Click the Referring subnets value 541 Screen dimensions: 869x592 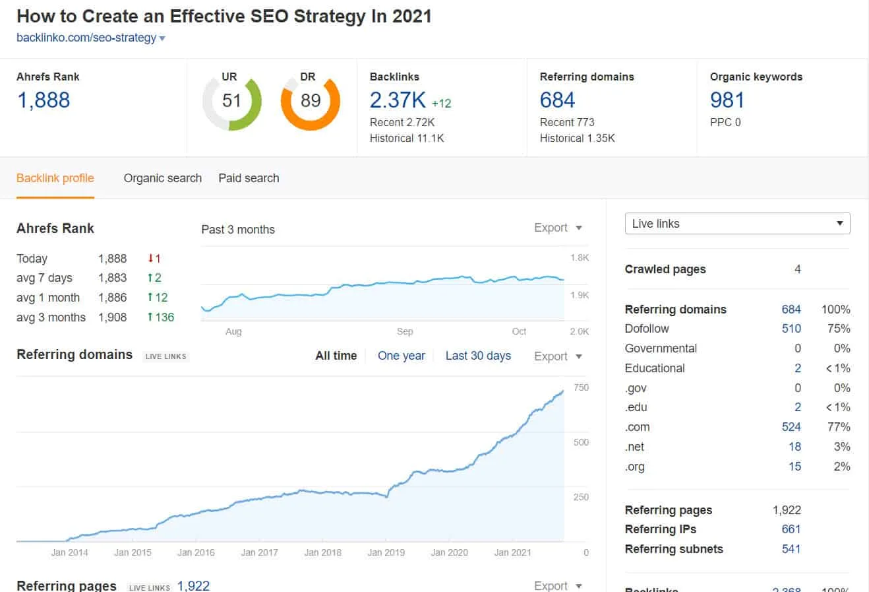coord(791,548)
